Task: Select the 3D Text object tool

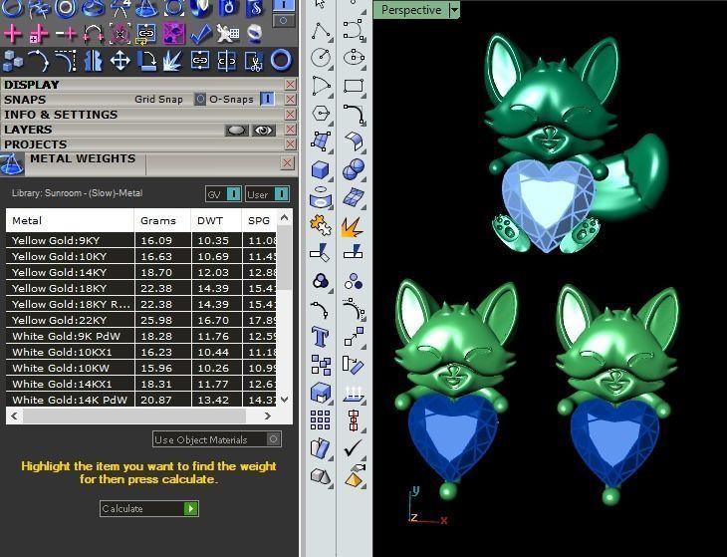Action: click(321, 336)
